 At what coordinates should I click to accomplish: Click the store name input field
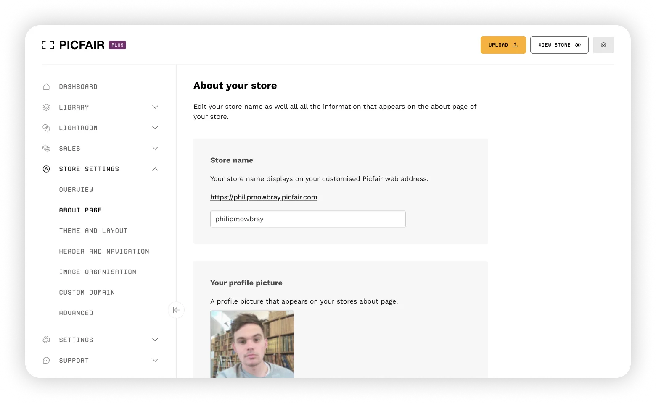(x=308, y=219)
